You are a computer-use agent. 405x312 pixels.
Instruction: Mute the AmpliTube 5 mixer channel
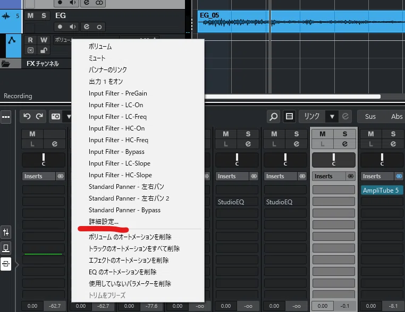pyautogui.click(x=371, y=134)
